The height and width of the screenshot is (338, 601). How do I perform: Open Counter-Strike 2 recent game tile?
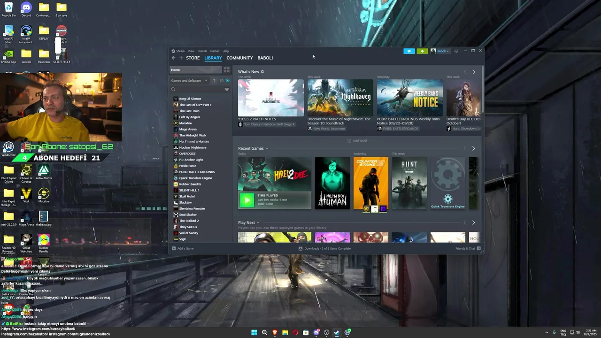pos(371,183)
